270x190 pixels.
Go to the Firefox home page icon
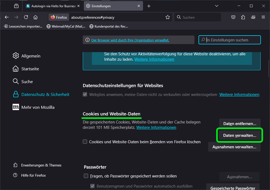pos(35,17)
